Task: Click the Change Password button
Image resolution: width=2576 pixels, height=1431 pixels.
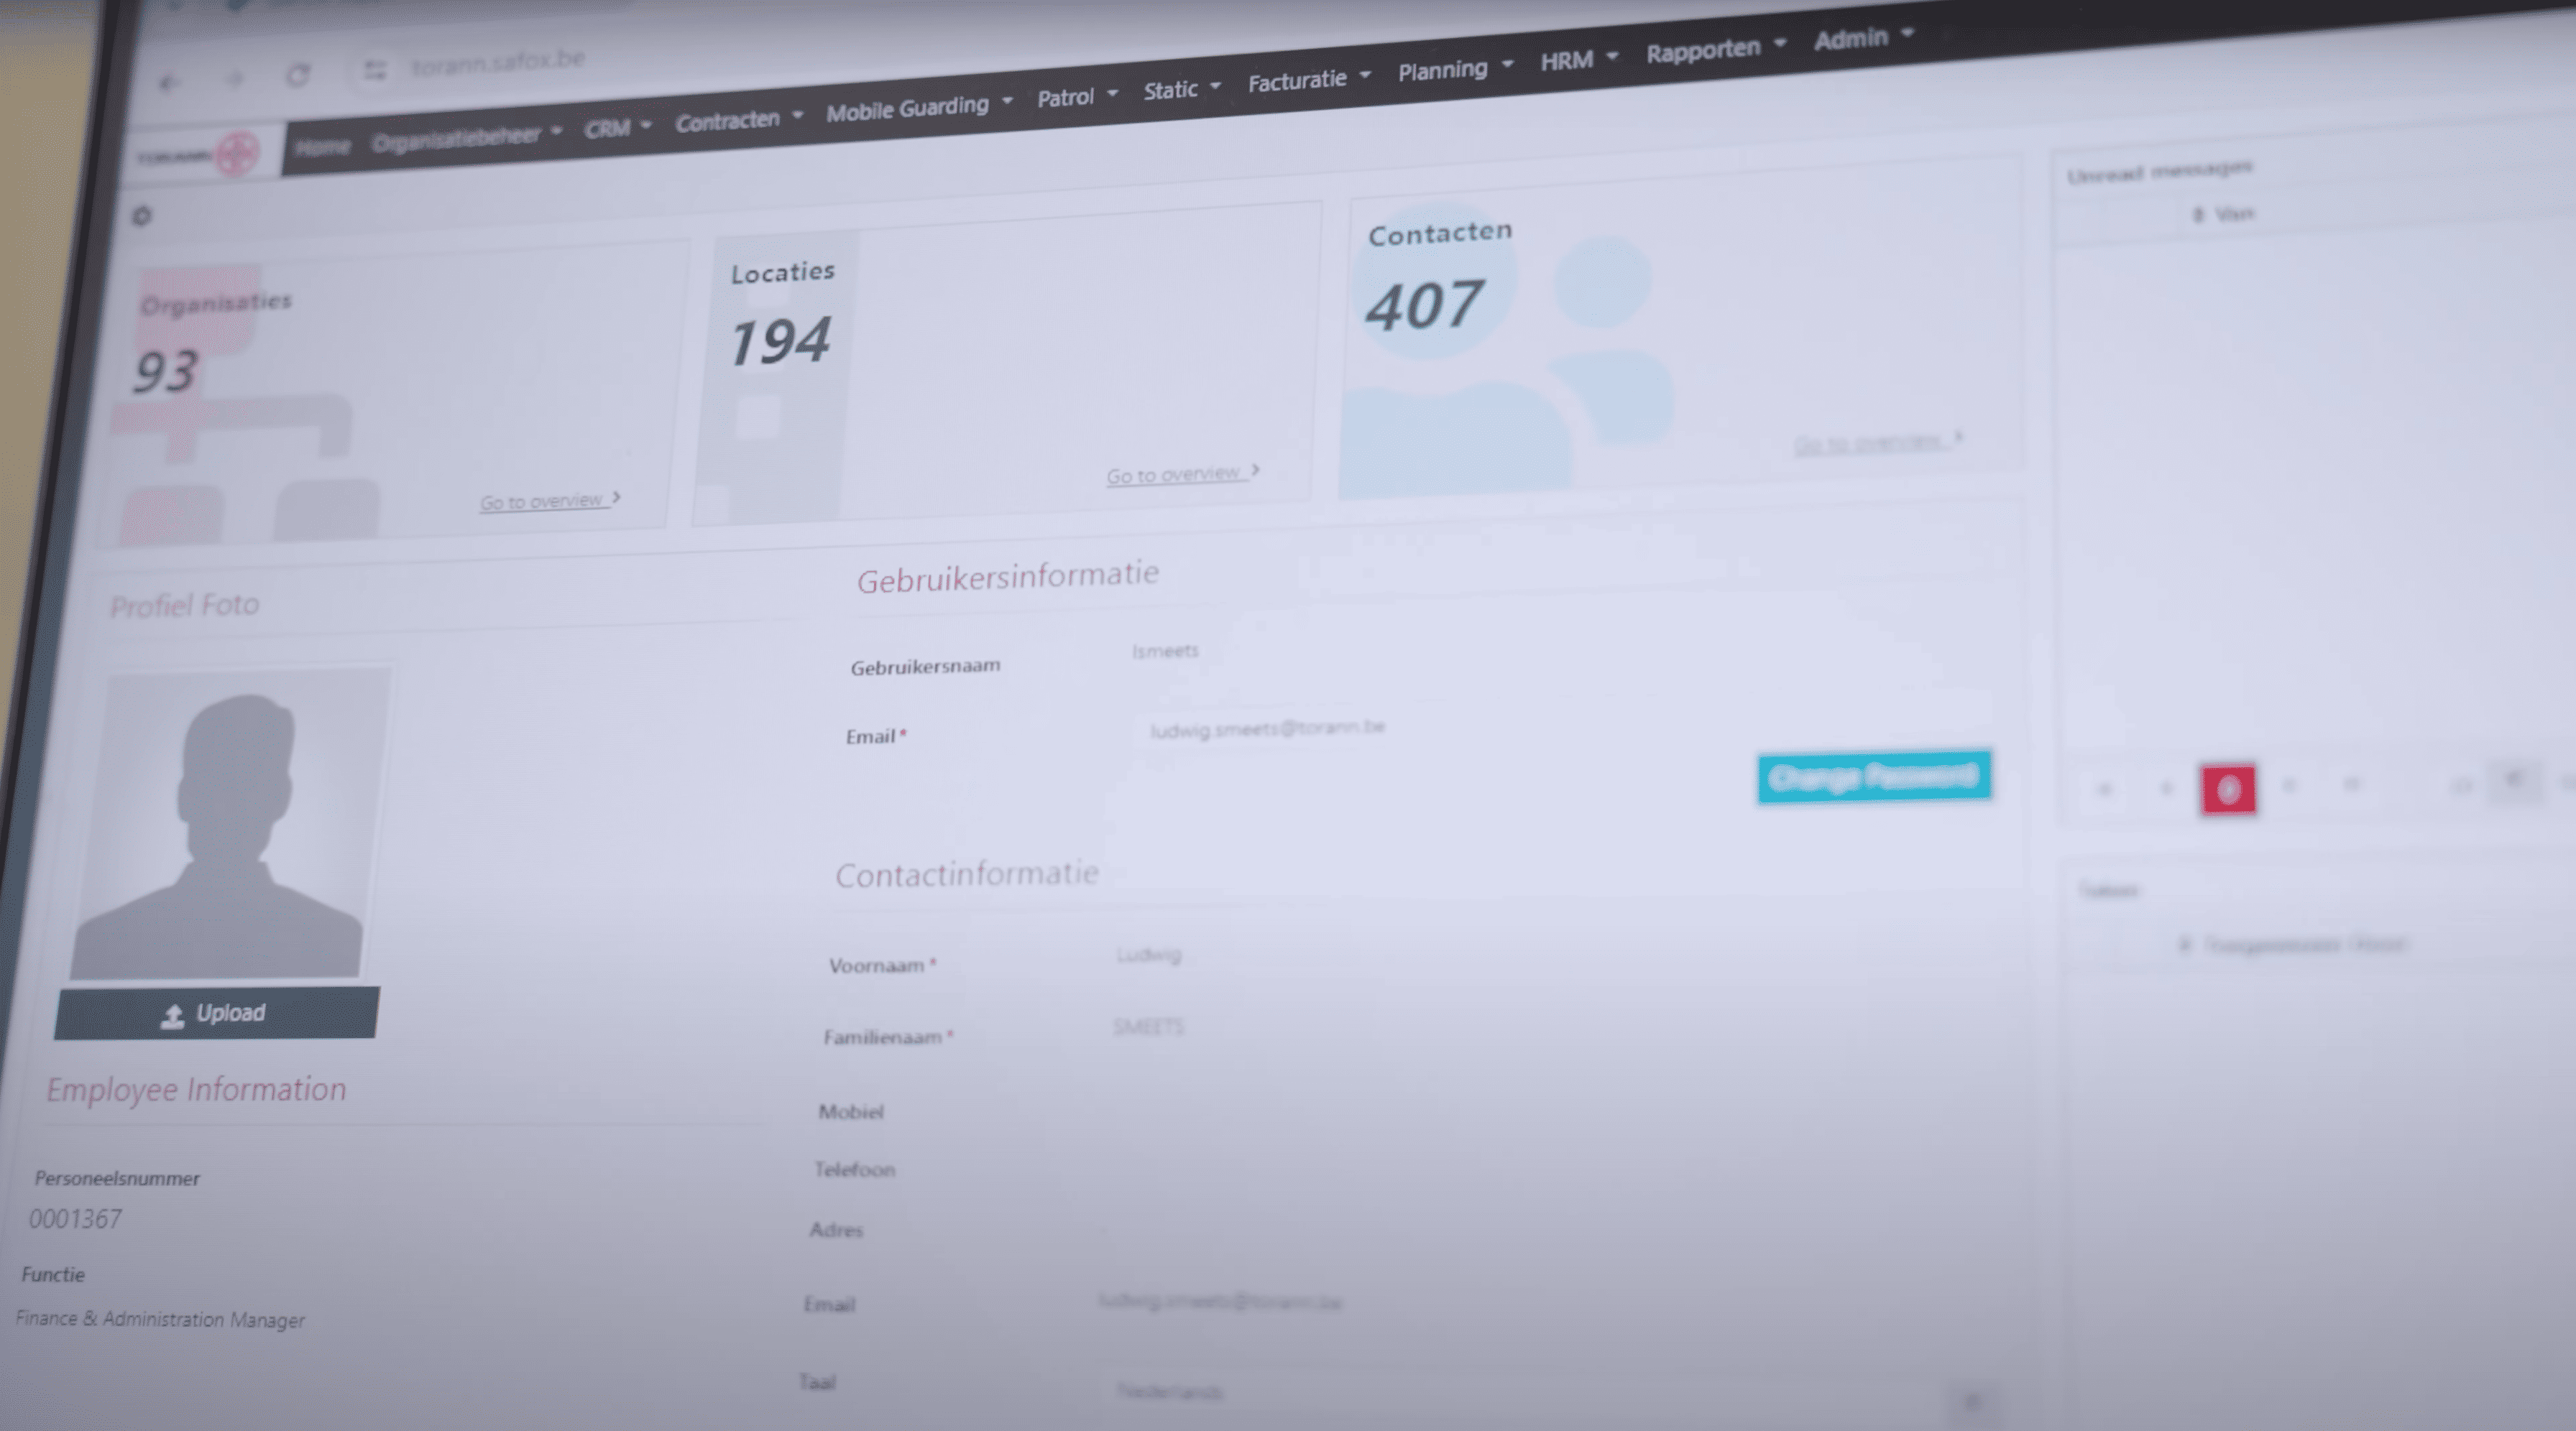Action: point(1874,777)
